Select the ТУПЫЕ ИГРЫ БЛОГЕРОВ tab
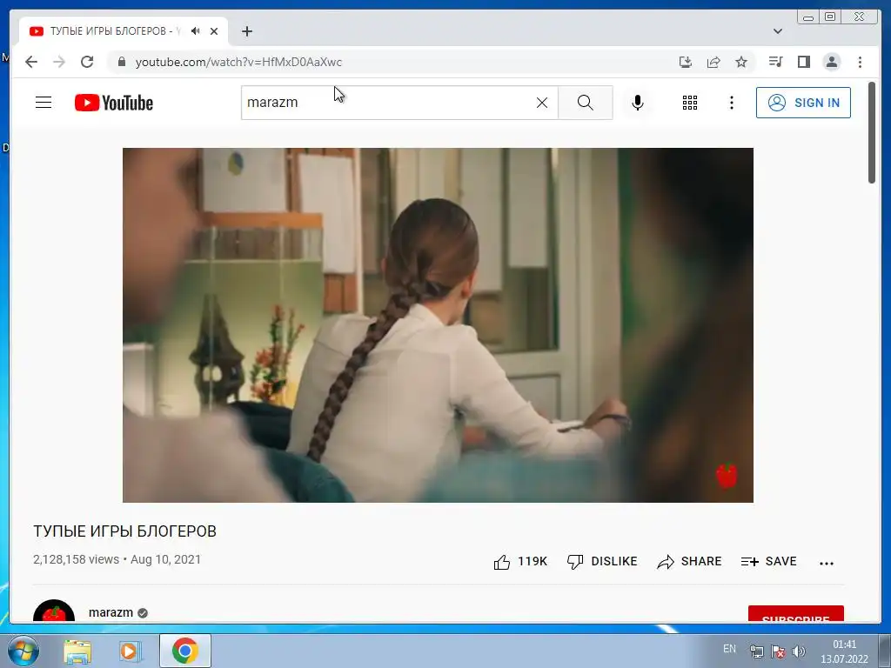 124,31
